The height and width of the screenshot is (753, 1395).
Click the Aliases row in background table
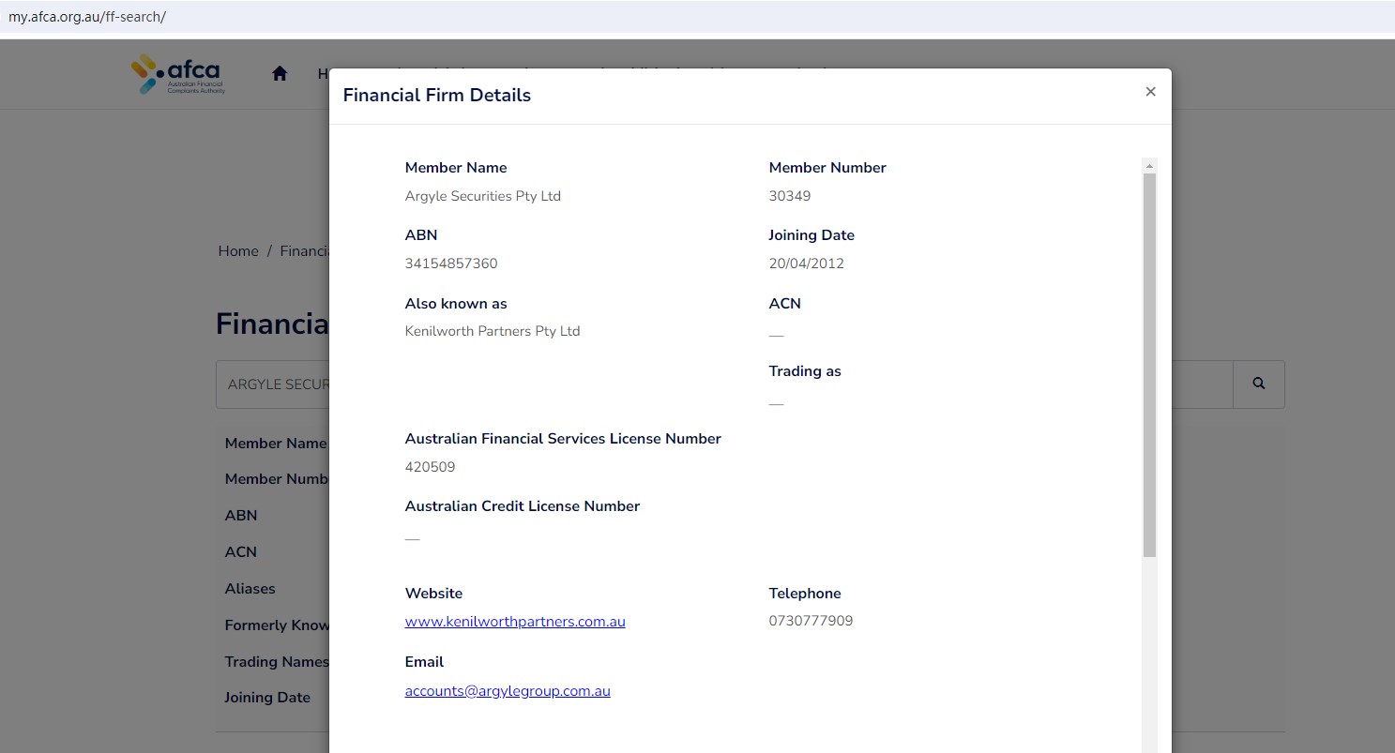pyautogui.click(x=250, y=589)
